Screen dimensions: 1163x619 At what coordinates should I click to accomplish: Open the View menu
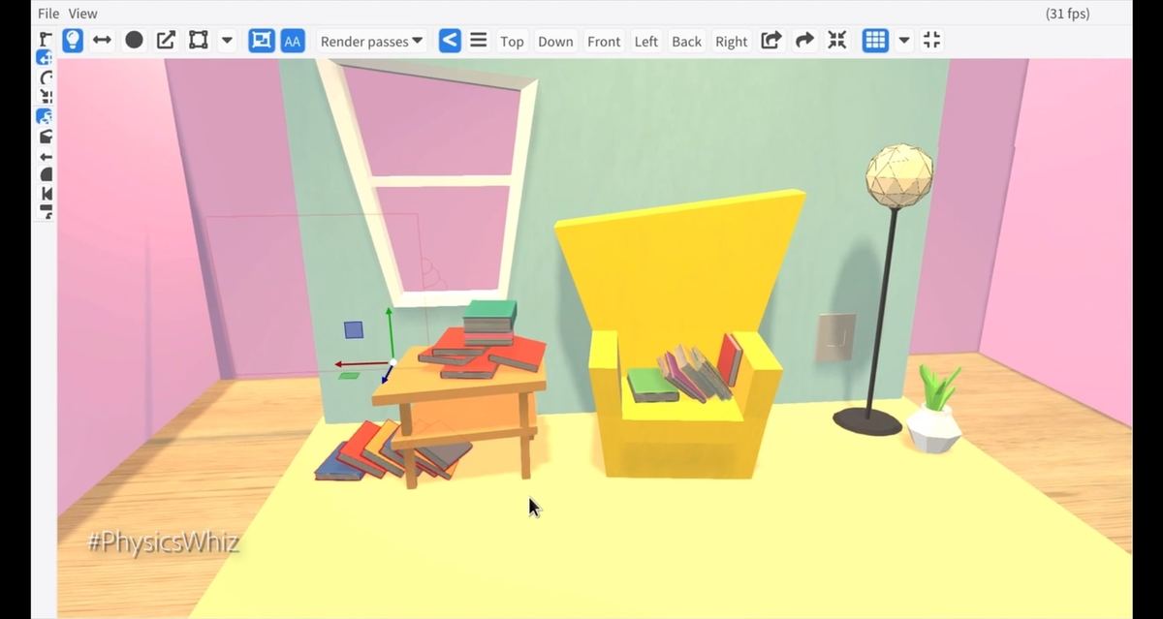83,14
